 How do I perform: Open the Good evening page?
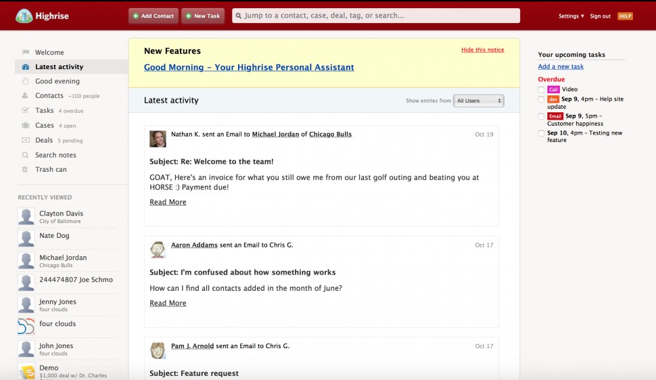coord(57,81)
